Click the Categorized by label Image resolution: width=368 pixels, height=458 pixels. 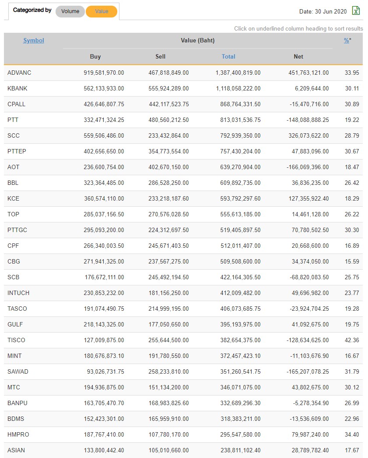(x=32, y=10)
